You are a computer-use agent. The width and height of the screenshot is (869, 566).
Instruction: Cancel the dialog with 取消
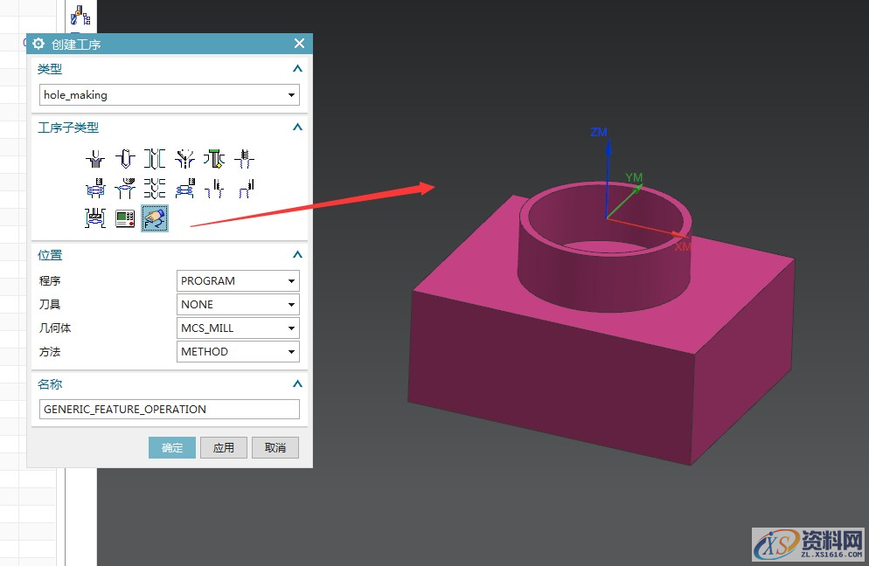coord(275,447)
